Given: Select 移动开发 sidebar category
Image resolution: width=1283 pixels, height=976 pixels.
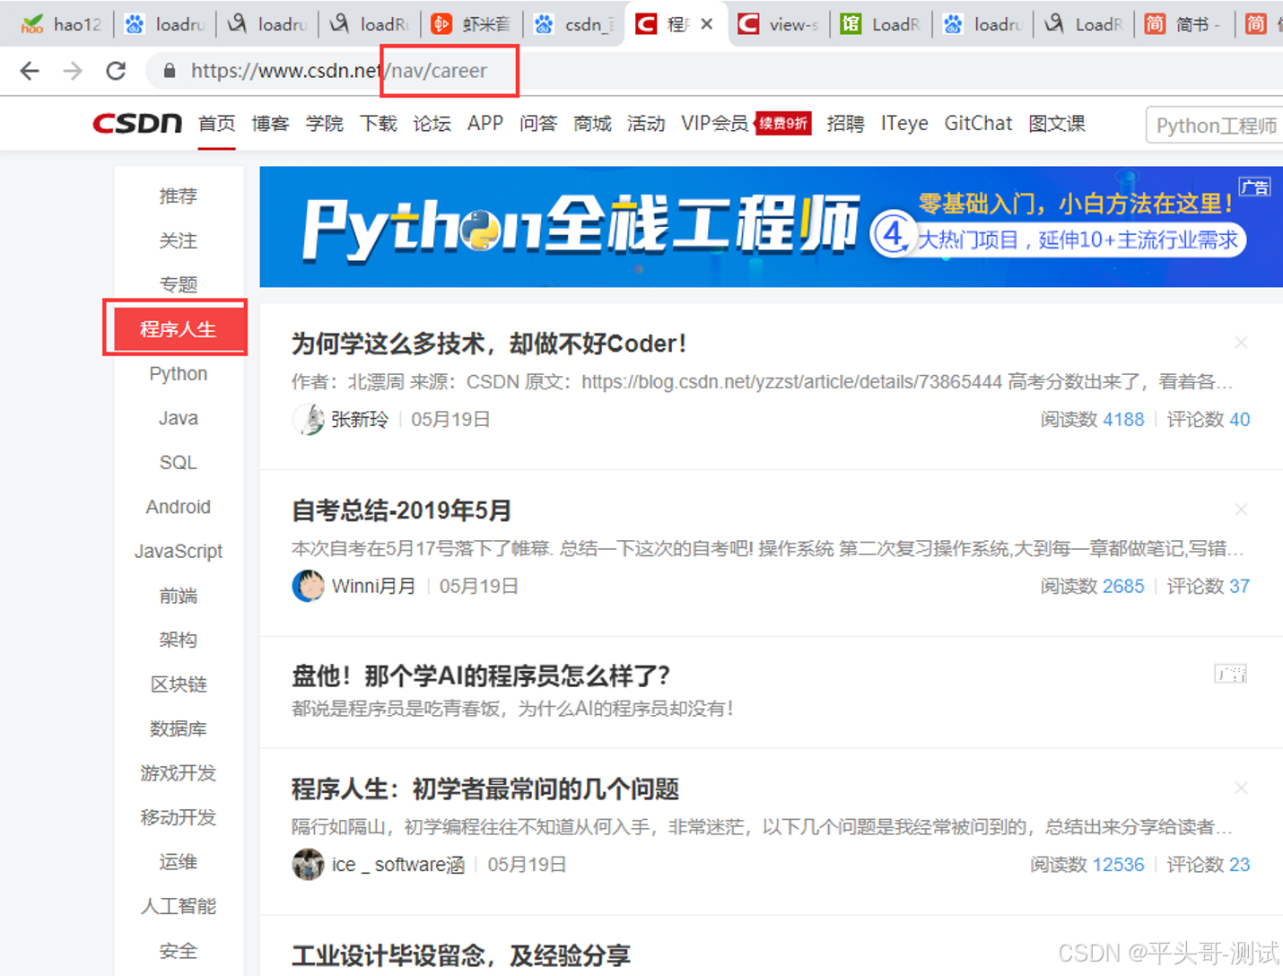Looking at the screenshot, I should [x=179, y=817].
